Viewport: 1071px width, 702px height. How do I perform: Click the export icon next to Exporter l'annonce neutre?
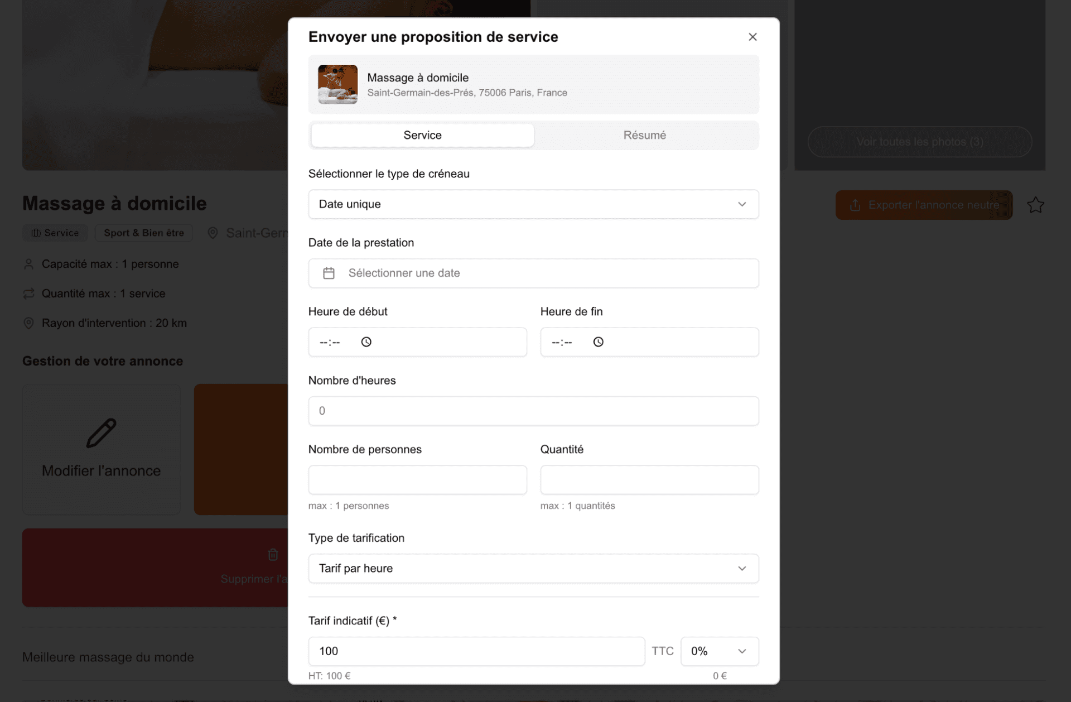[855, 205]
